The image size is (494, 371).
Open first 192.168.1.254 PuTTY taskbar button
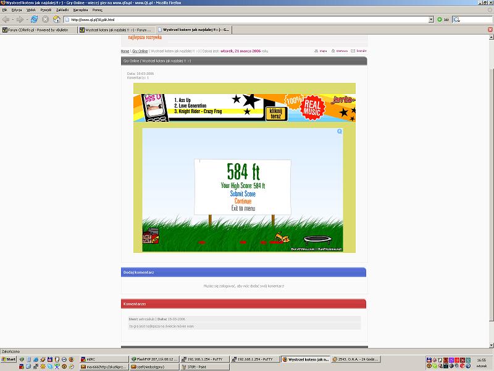coord(204,359)
